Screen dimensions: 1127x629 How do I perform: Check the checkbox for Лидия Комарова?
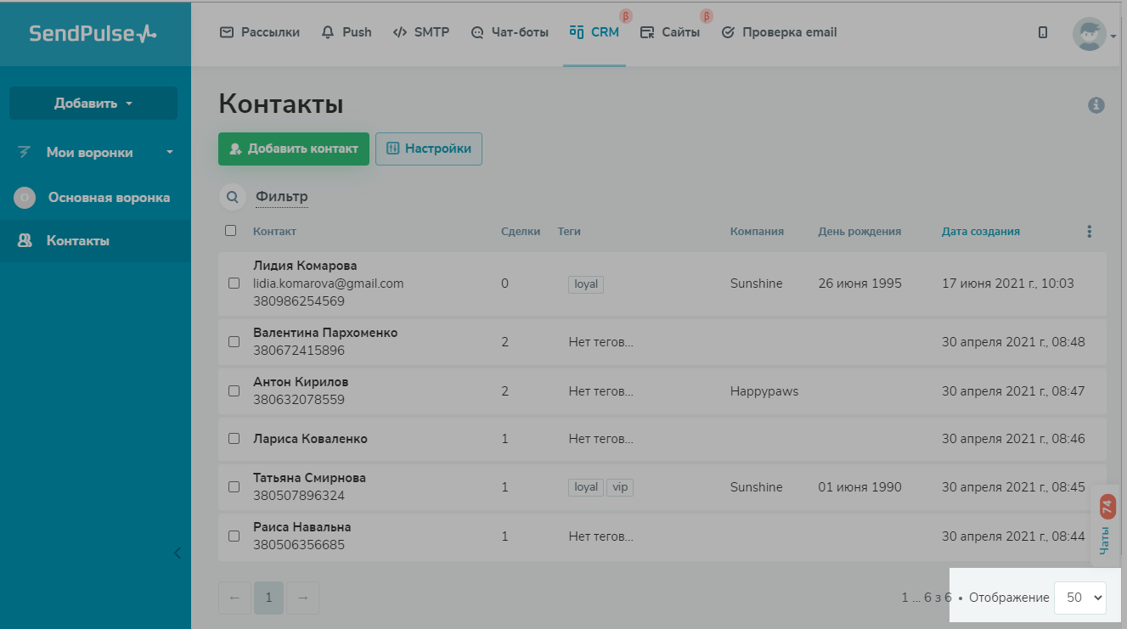(234, 284)
